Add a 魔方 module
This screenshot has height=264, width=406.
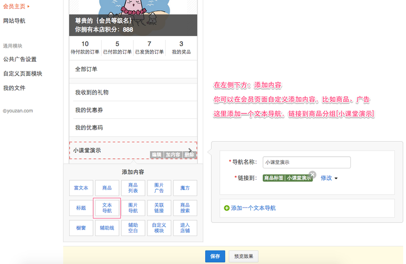pyautogui.click(x=185, y=188)
